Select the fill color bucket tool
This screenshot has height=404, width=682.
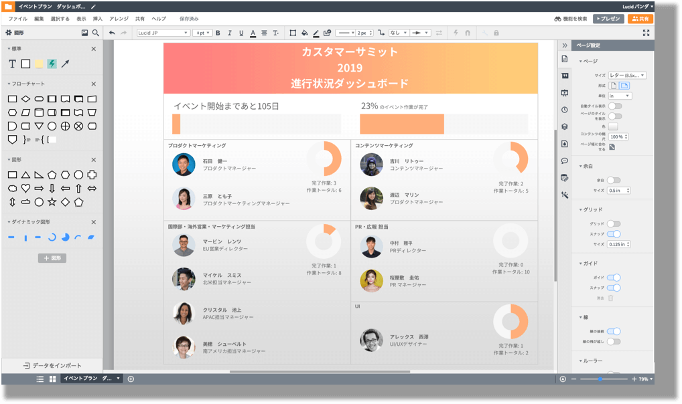(305, 32)
